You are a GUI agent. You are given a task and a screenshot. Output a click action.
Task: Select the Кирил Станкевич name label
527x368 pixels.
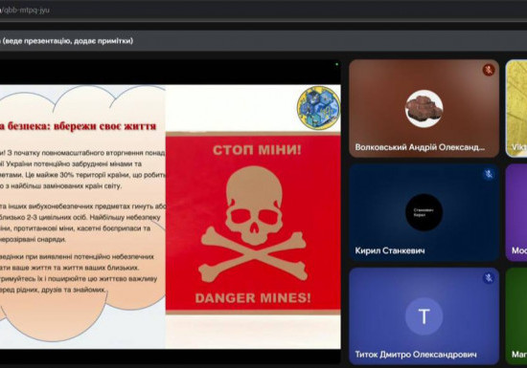(x=390, y=250)
